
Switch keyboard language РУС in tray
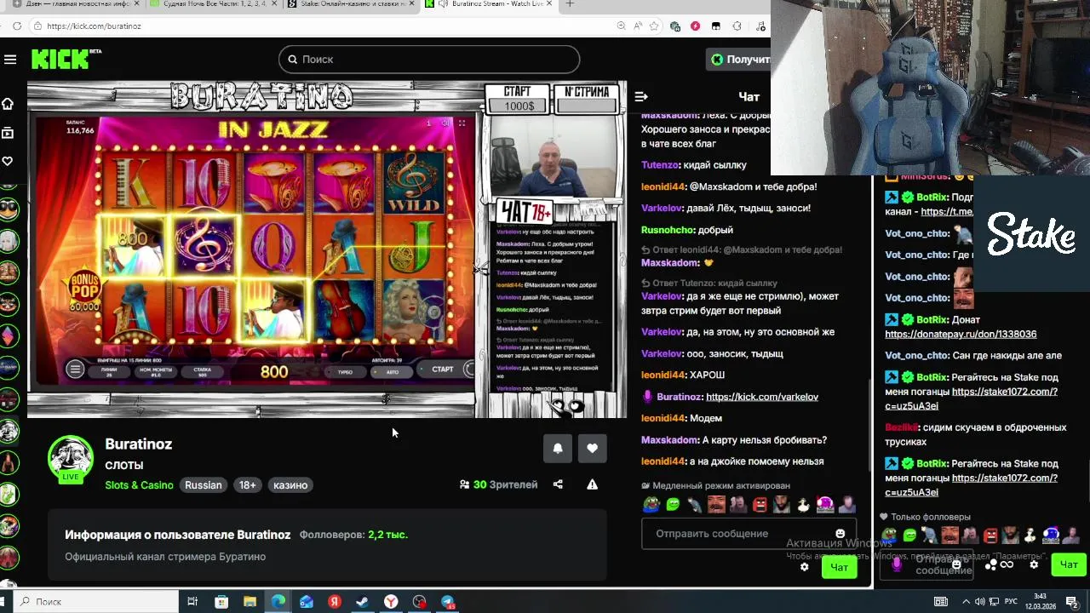[1012, 602]
